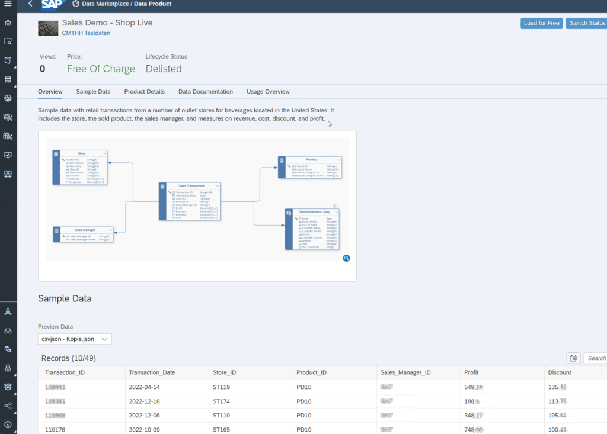This screenshot has width=607, height=434.
Task: Open the Security lock sidebar icon
Action: (x=8, y=368)
